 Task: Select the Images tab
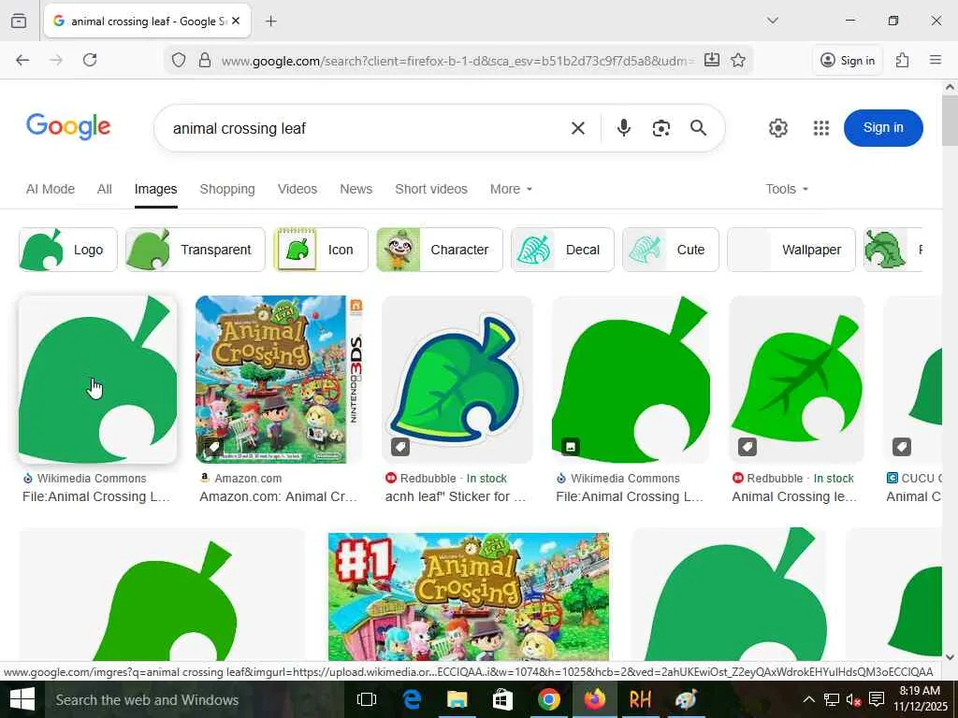click(156, 189)
